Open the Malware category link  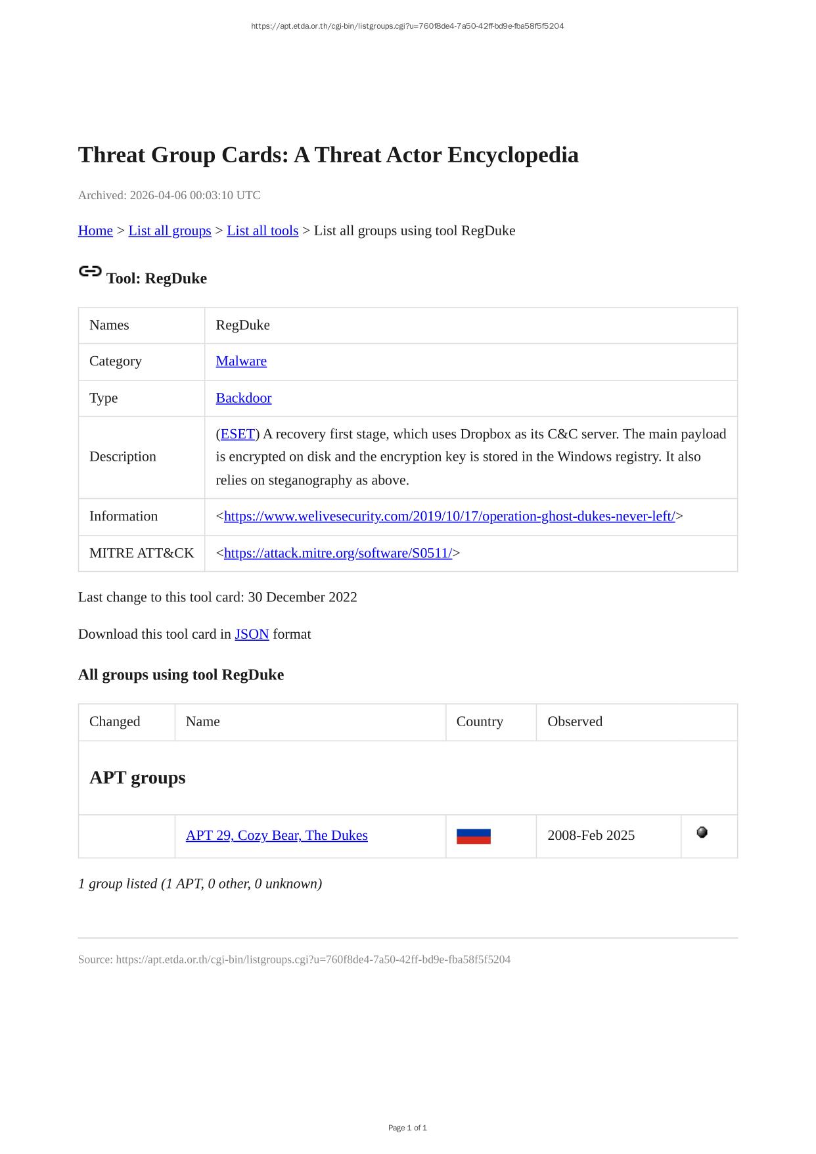pyautogui.click(x=241, y=361)
